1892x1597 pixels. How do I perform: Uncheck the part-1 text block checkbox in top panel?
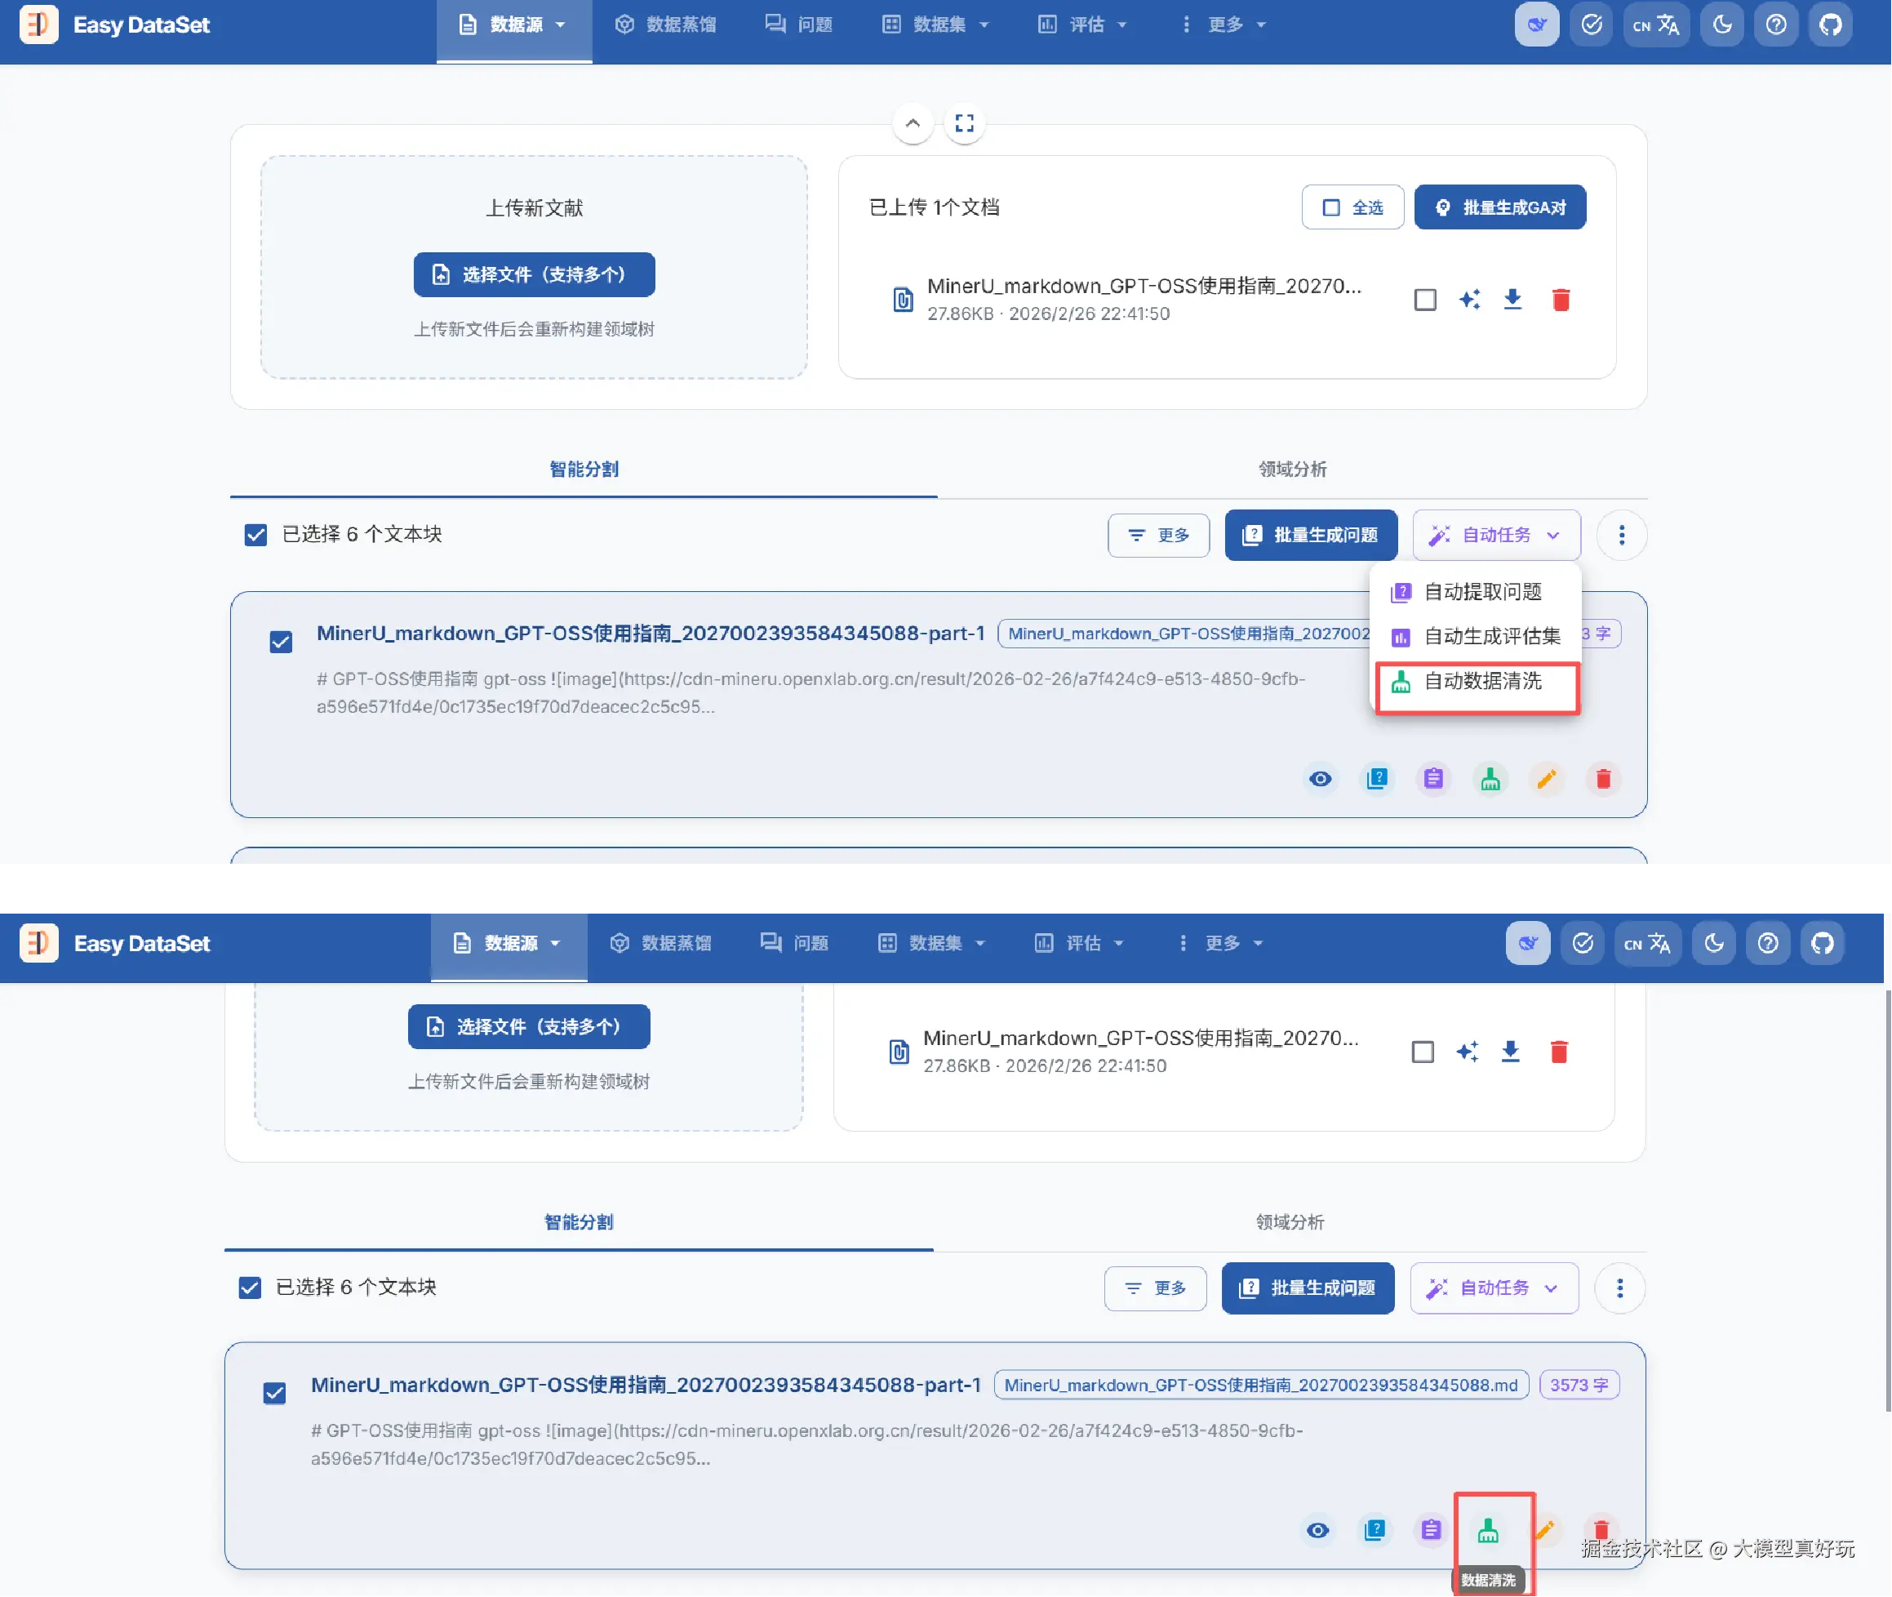tap(282, 642)
